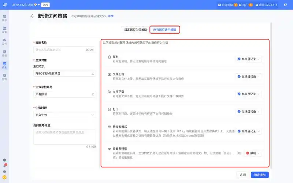Click the 开发者模式 label text

pyautogui.click(x=120, y=127)
